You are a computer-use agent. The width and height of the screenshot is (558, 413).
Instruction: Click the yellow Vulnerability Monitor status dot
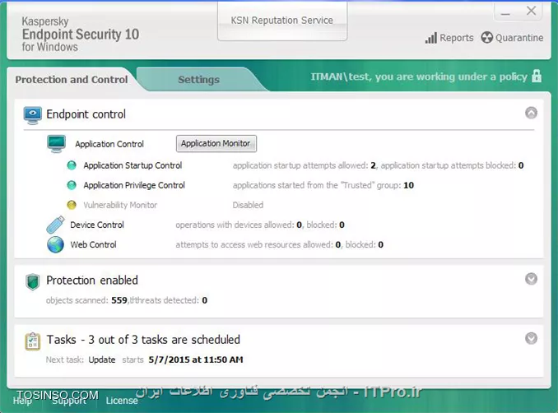pyautogui.click(x=72, y=205)
